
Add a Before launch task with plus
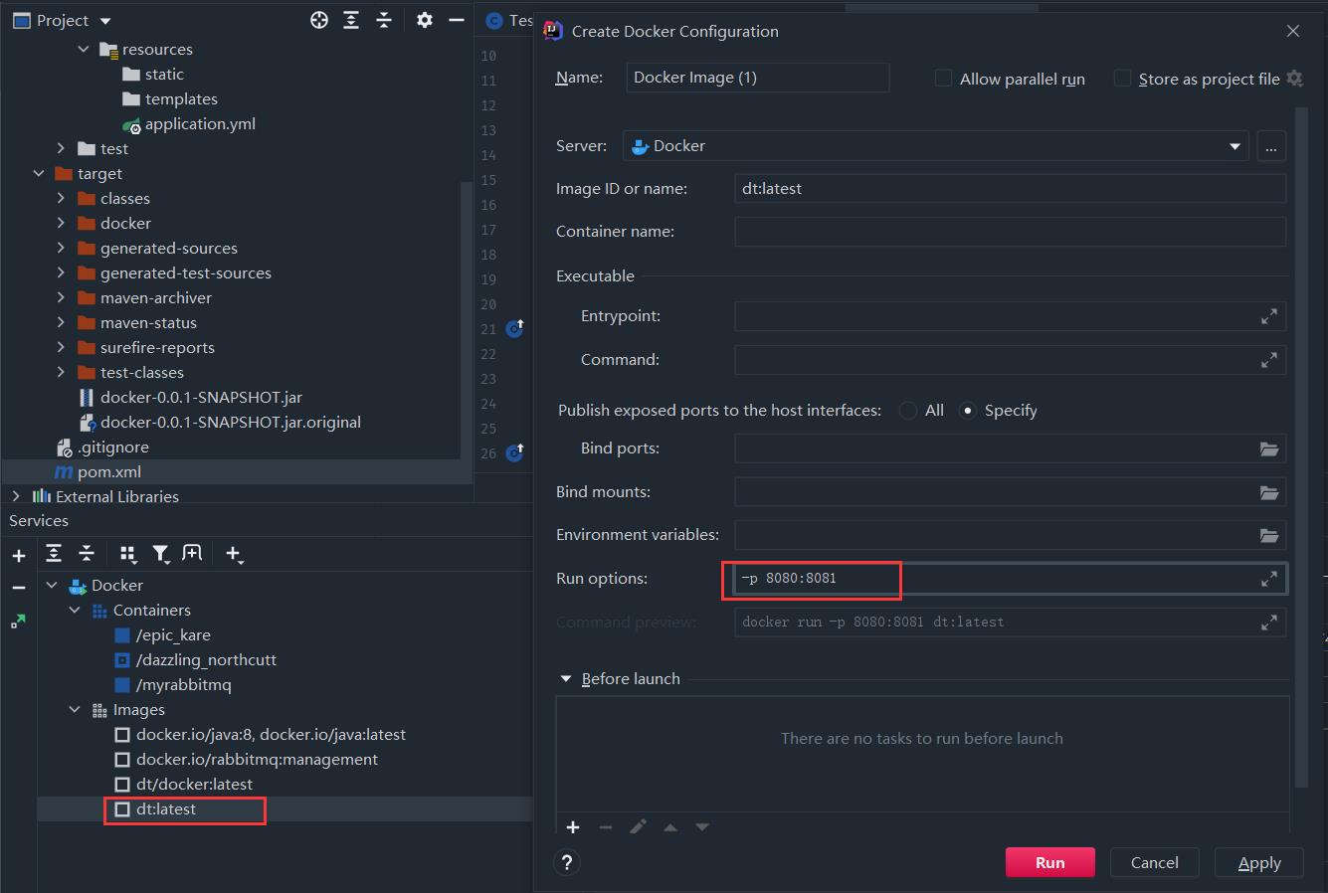tap(573, 827)
